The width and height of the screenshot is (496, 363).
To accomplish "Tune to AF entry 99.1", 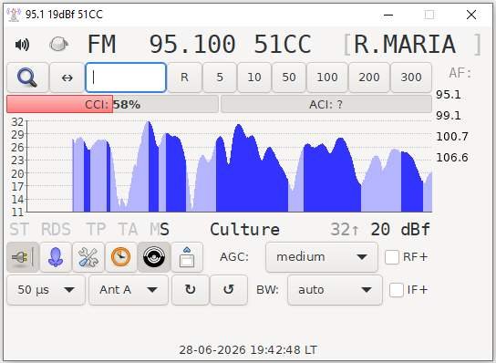I will (x=449, y=116).
